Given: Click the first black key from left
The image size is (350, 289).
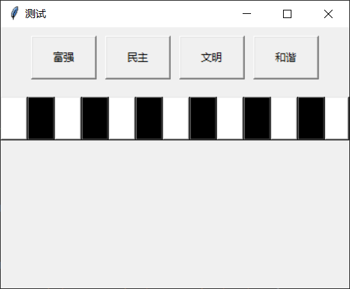Looking at the screenshot, I should tap(40, 118).
